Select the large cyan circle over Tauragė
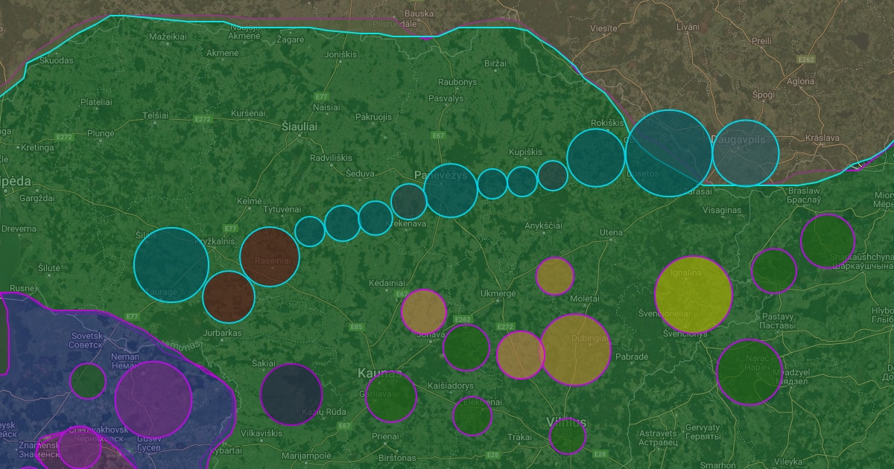The width and height of the screenshot is (894, 469). click(171, 265)
